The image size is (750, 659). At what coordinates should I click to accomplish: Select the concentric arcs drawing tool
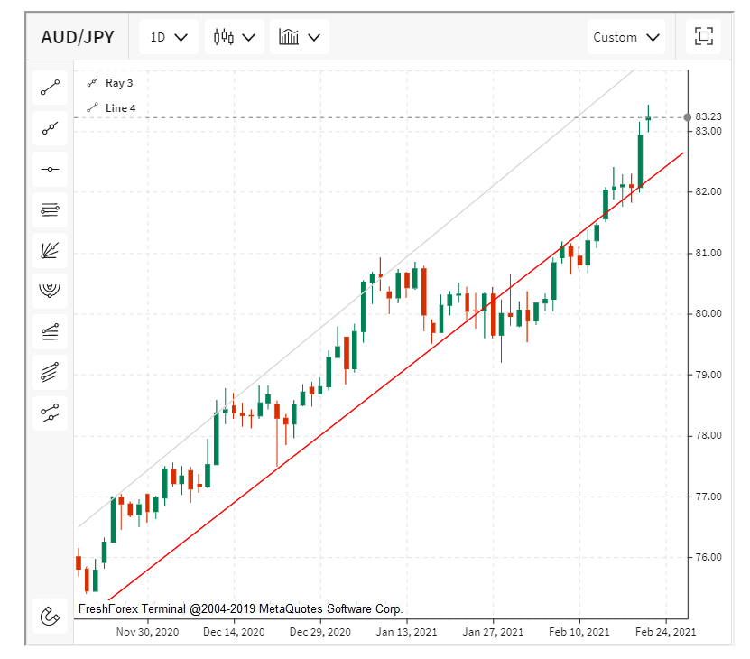click(51, 291)
